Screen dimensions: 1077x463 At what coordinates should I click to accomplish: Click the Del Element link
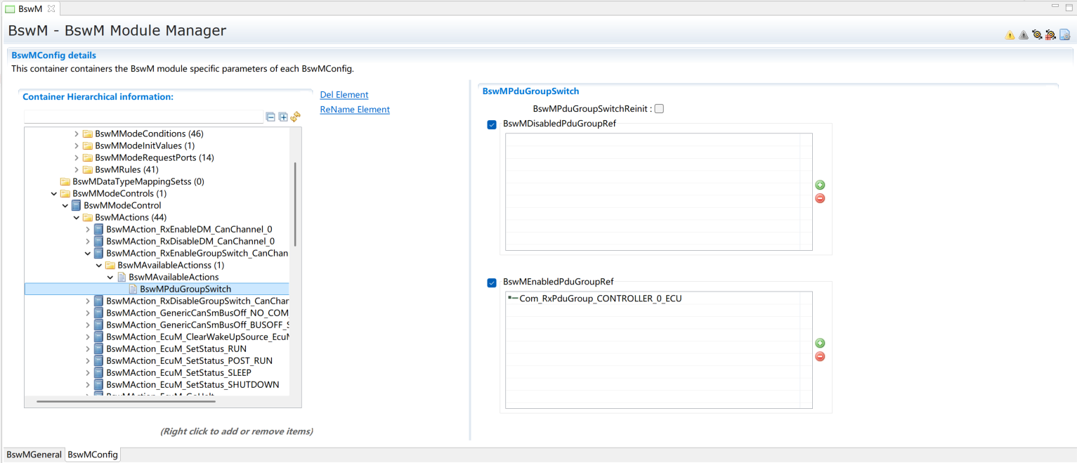click(x=344, y=95)
